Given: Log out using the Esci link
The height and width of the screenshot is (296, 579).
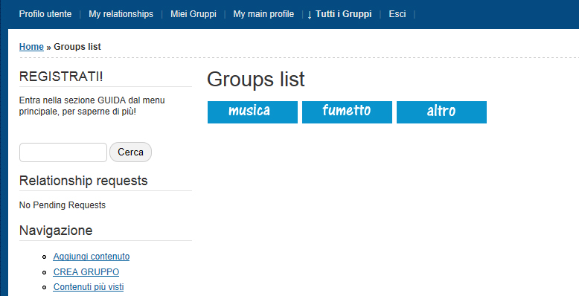Looking at the screenshot, I should pyautogui.click(x=397, y=14).
